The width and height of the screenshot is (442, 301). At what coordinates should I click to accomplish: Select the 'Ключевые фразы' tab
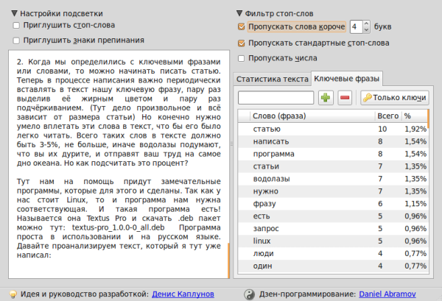point(346,79)
